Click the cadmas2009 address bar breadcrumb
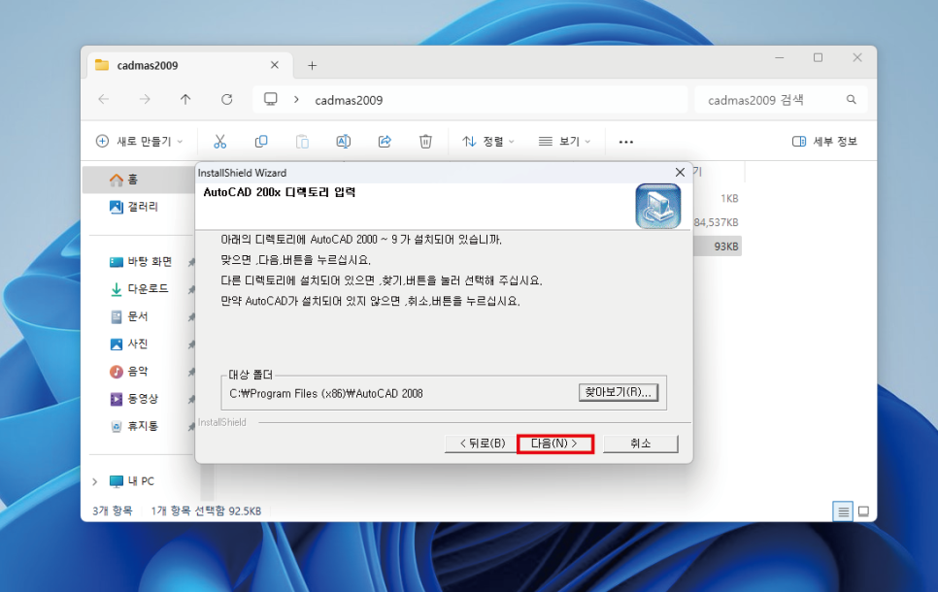Image resolution: width=938 pixels, height=592 pixels. coord(349,100)
